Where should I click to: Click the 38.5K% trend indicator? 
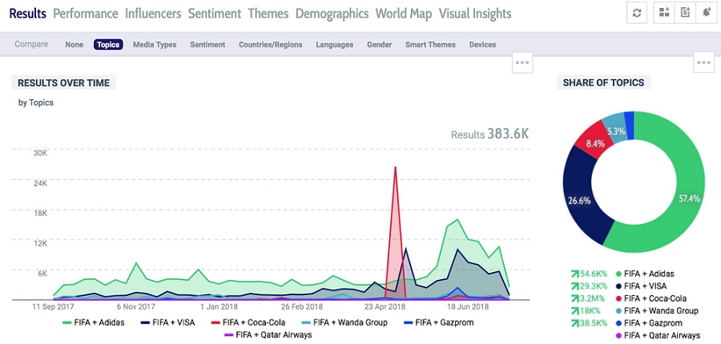point(589,323)
